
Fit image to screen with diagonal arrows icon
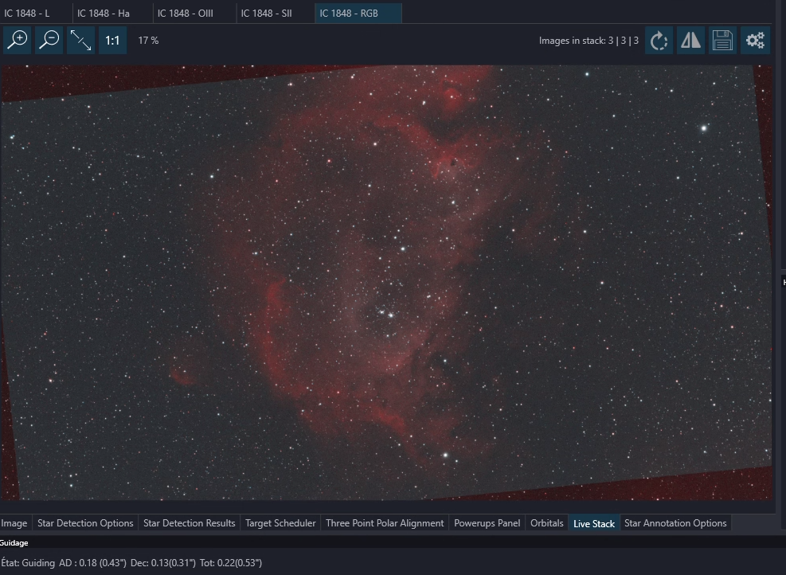(80, 40)
